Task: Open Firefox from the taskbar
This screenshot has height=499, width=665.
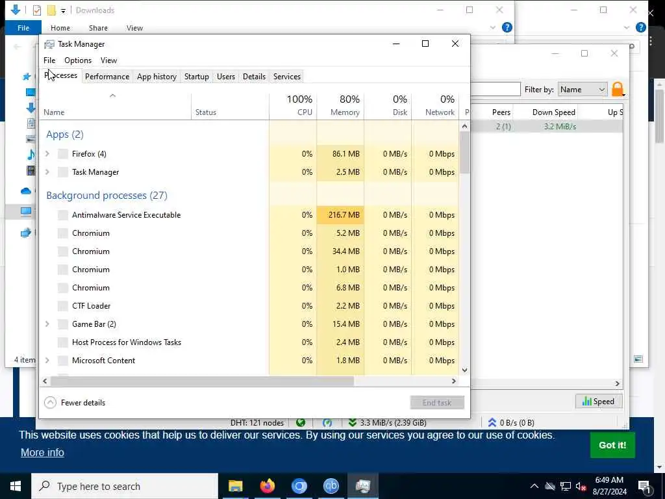Action: (267, 486)
